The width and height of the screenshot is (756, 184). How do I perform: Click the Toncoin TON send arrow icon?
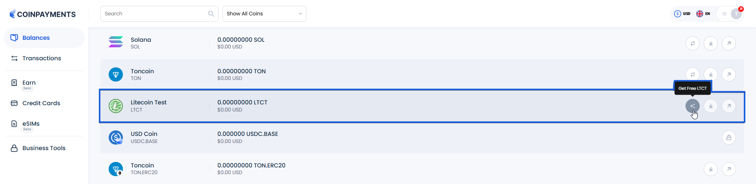point(729,74)
